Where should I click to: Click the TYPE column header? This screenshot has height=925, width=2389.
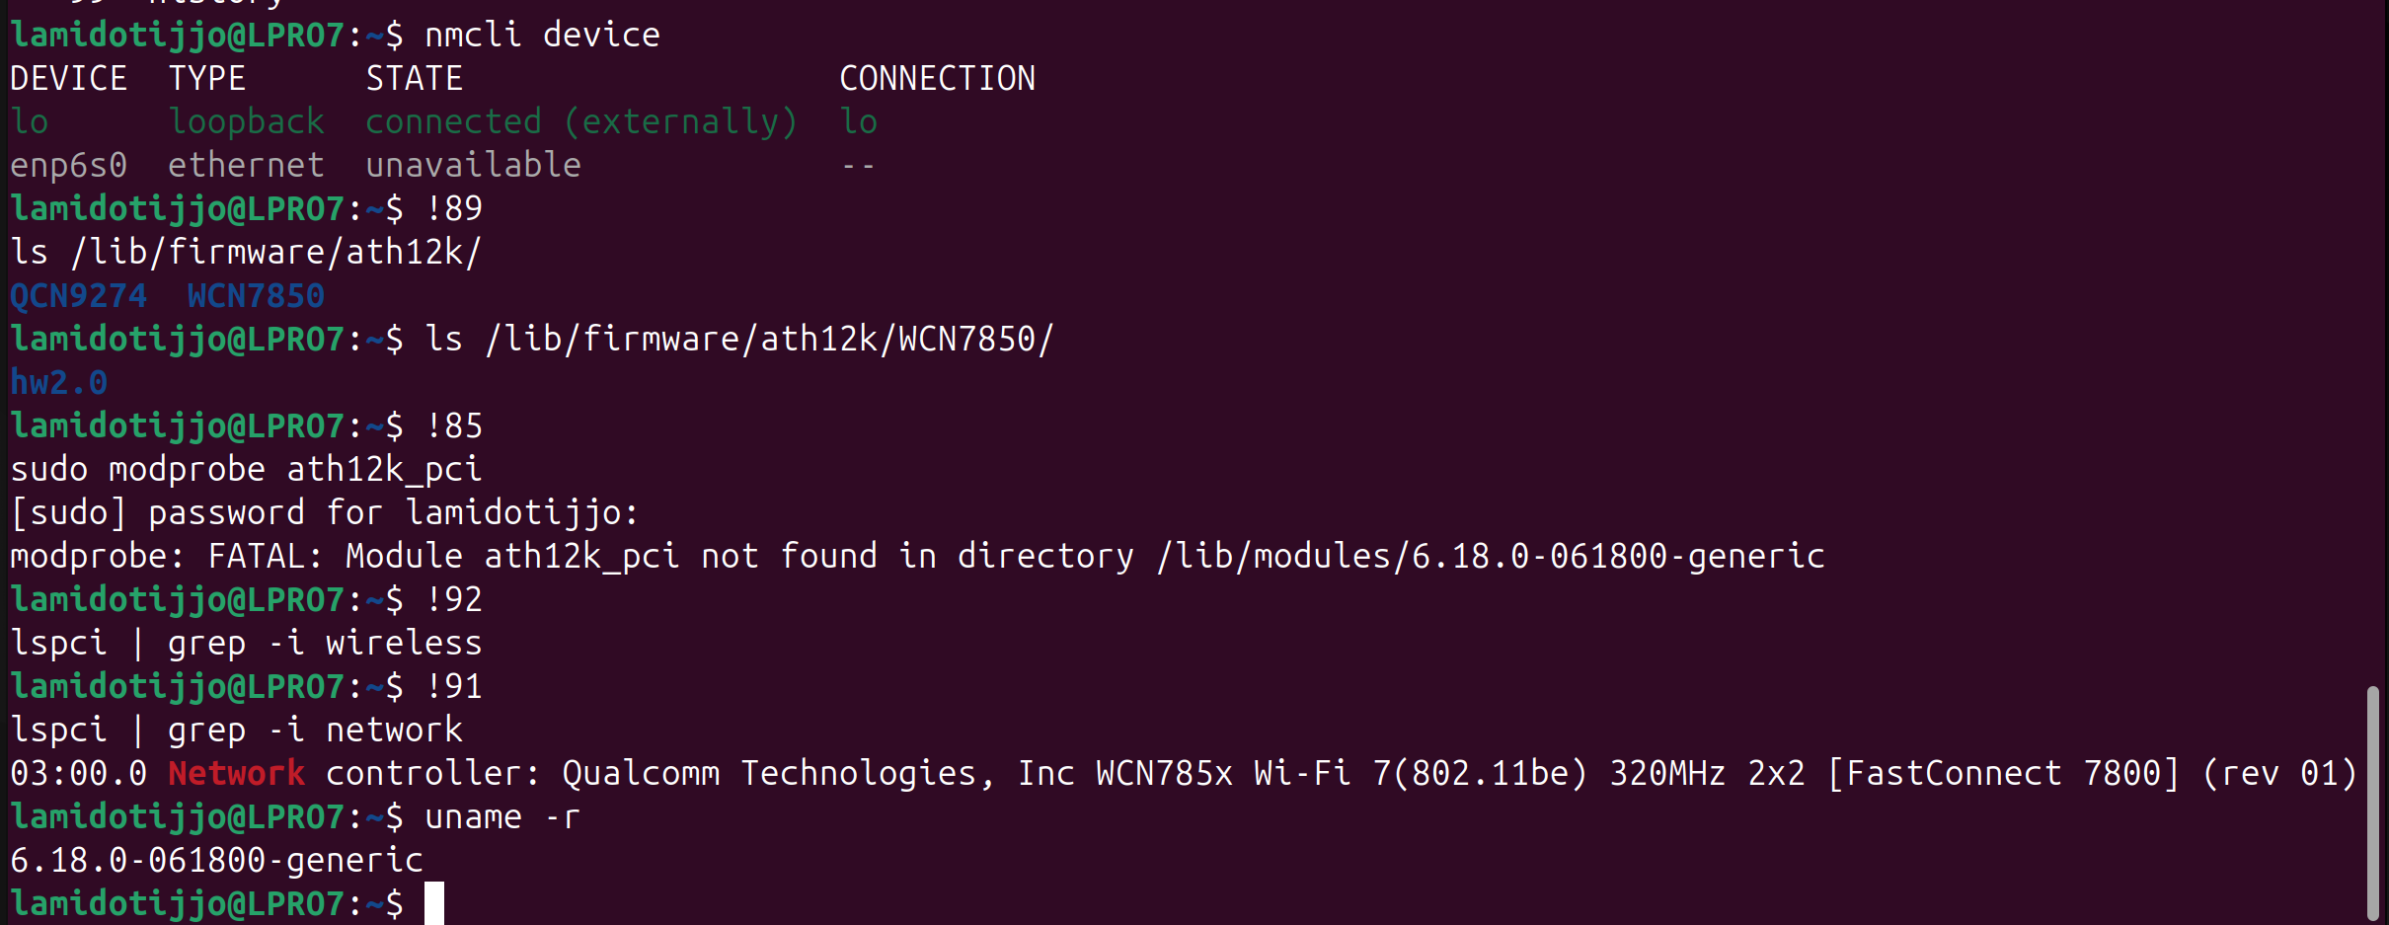[x=206, y=78]
